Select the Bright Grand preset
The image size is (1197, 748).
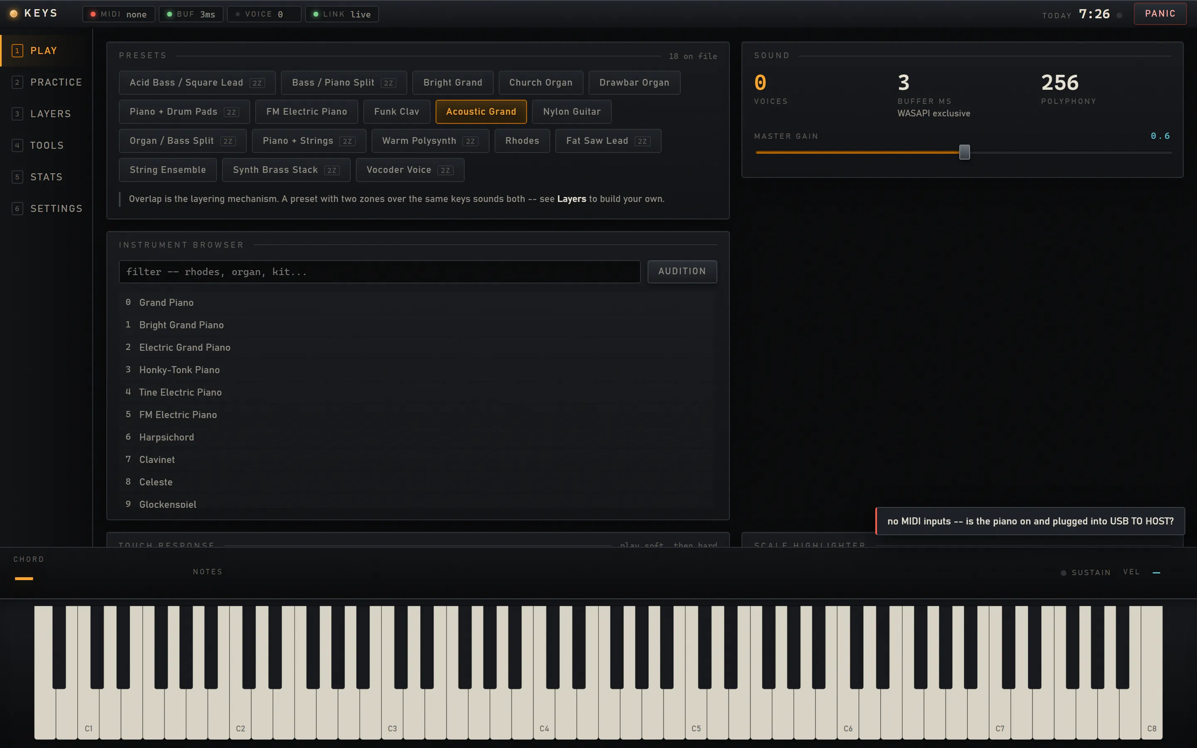pyautogui.click(x=453, y=83)
